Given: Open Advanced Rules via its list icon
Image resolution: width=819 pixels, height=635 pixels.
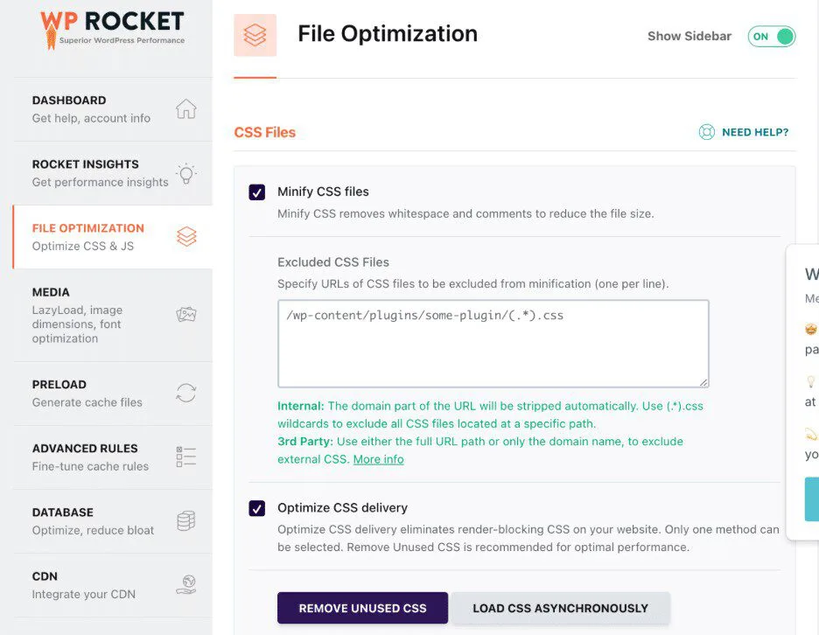Looking at the screenshot, I should pyautogui.click(x=185, y=457).
